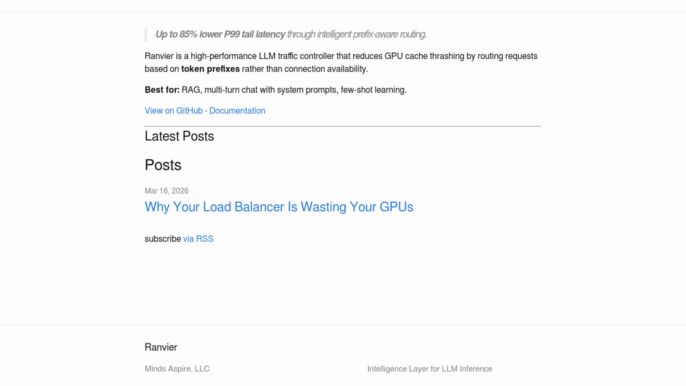Click the Latest Posts heading

(179, 136)
